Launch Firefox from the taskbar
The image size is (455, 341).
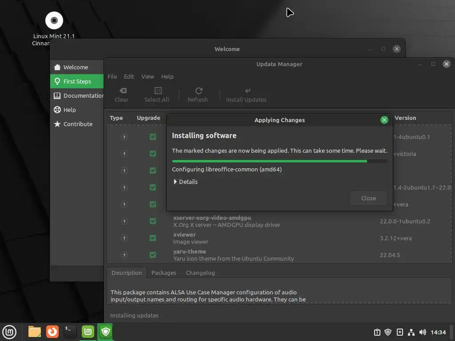[52, 332]
